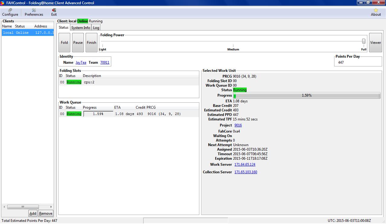Click the Folding Power slider handle
386x224 pixels.
coord(364,41)
